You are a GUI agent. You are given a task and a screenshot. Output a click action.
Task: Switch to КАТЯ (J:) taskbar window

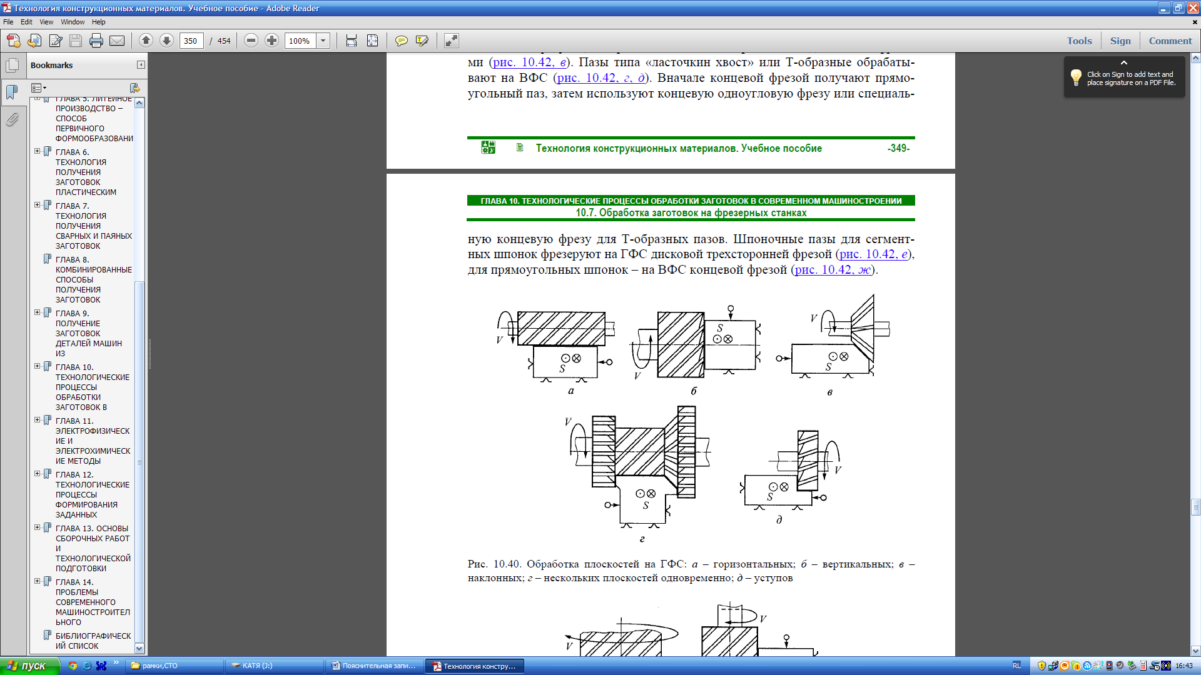[274, 666]
